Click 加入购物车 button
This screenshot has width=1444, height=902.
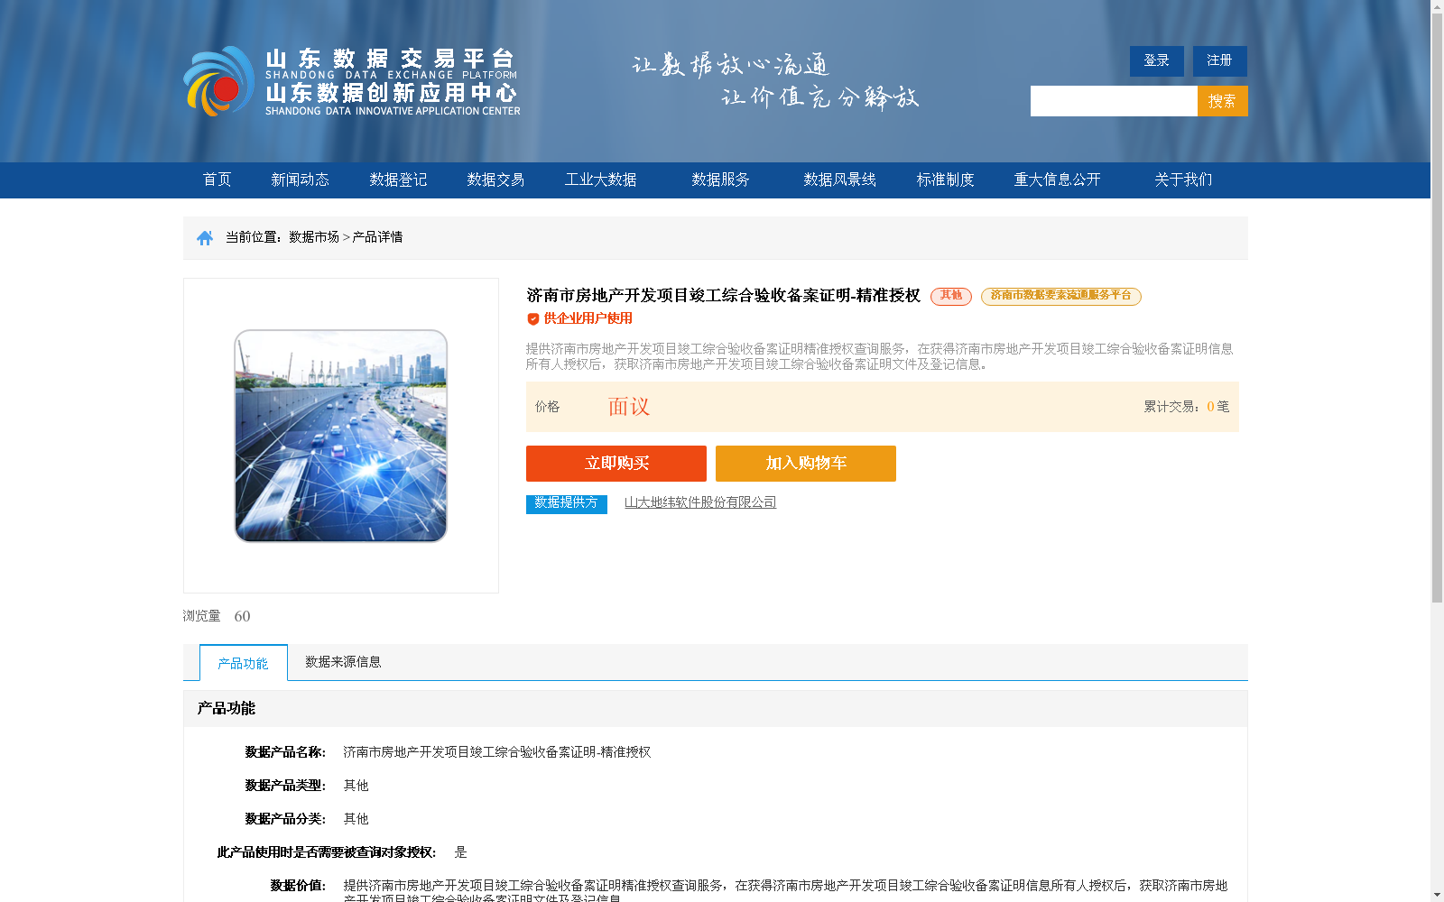806,464
